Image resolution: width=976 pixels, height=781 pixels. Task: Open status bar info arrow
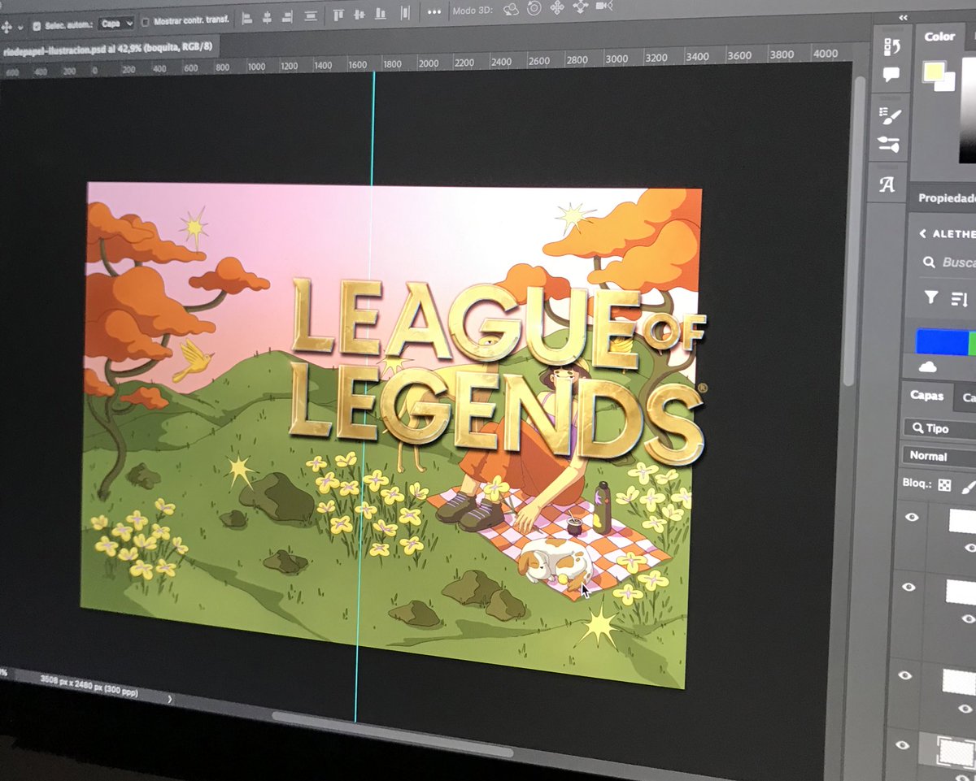(x=170, y=698)
